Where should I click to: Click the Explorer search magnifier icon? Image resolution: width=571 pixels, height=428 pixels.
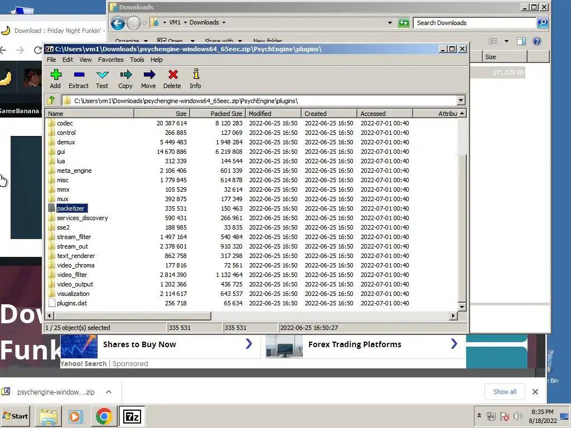click(542, 22)
